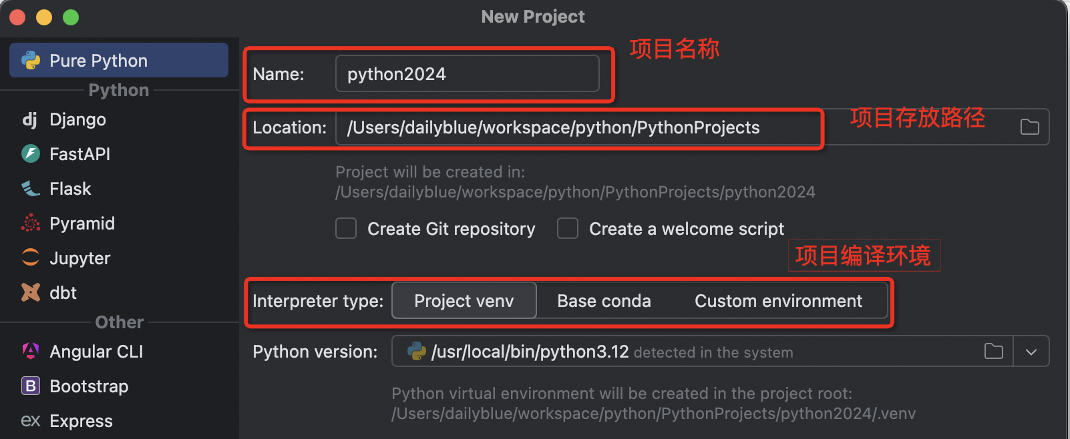This screenshot has height=439, width=1070.
Task: Select the Bootstrap project icon
Action: 31,386
